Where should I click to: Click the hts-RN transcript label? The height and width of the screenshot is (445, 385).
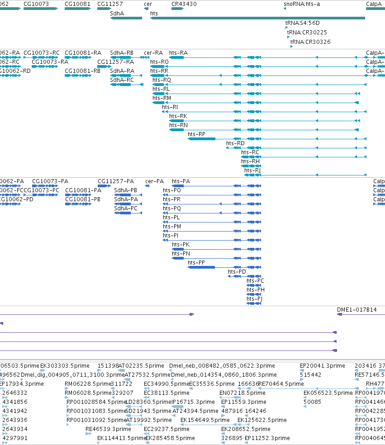(x=178, y=125)
